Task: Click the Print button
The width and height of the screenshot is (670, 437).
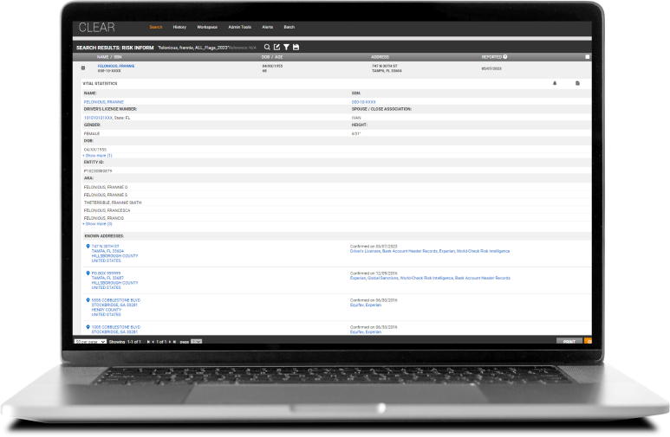Action: (x=569, y=342)
